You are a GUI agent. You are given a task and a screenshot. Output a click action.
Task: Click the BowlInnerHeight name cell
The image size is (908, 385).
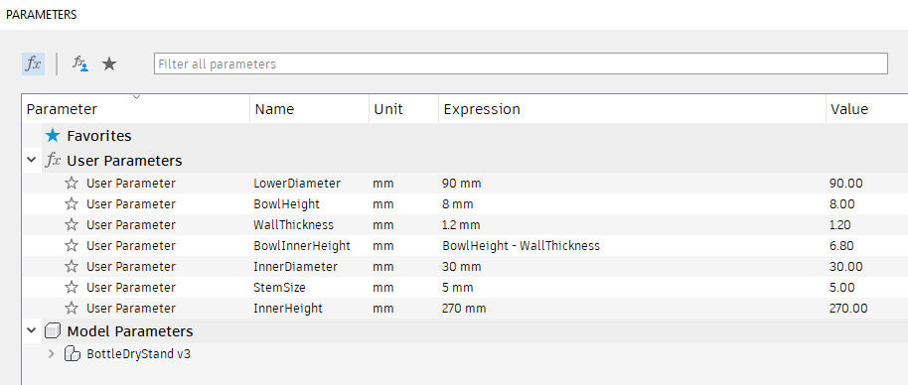[x=302, y=246]
